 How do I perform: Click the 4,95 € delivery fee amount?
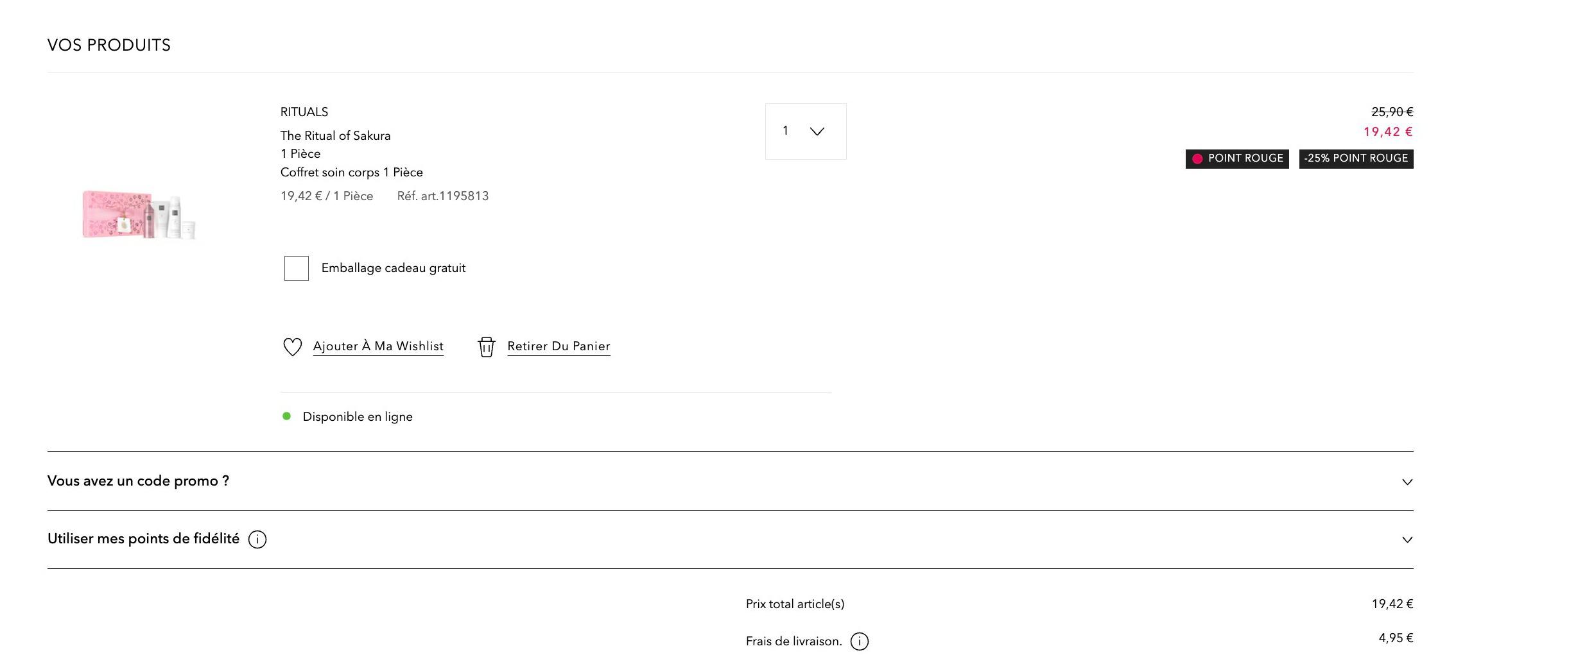[x=1396, y=638]
